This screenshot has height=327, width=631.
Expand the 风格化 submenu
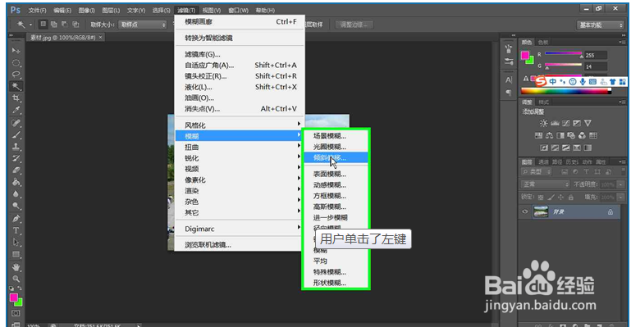[240, 125]
